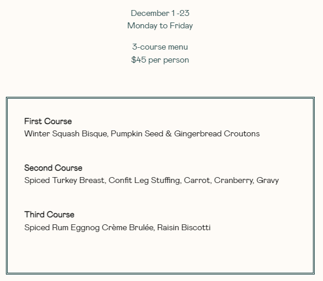Click the $45 per person price
323x281 pixels.
point(160,60)
